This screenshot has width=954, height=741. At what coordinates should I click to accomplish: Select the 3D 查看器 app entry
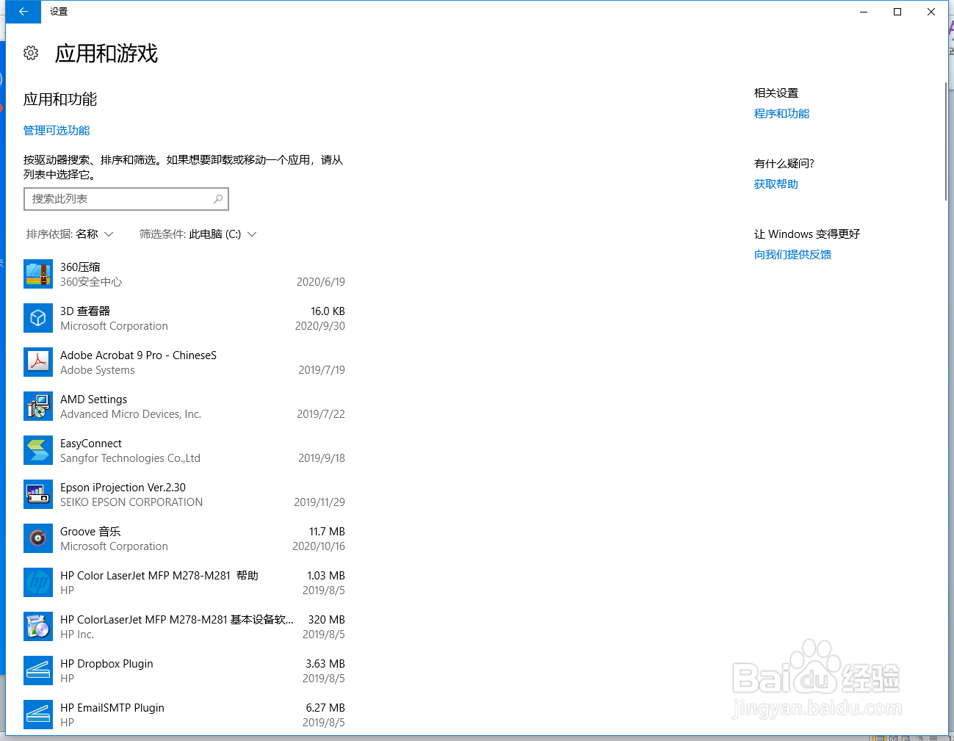(x=184, y=318)
